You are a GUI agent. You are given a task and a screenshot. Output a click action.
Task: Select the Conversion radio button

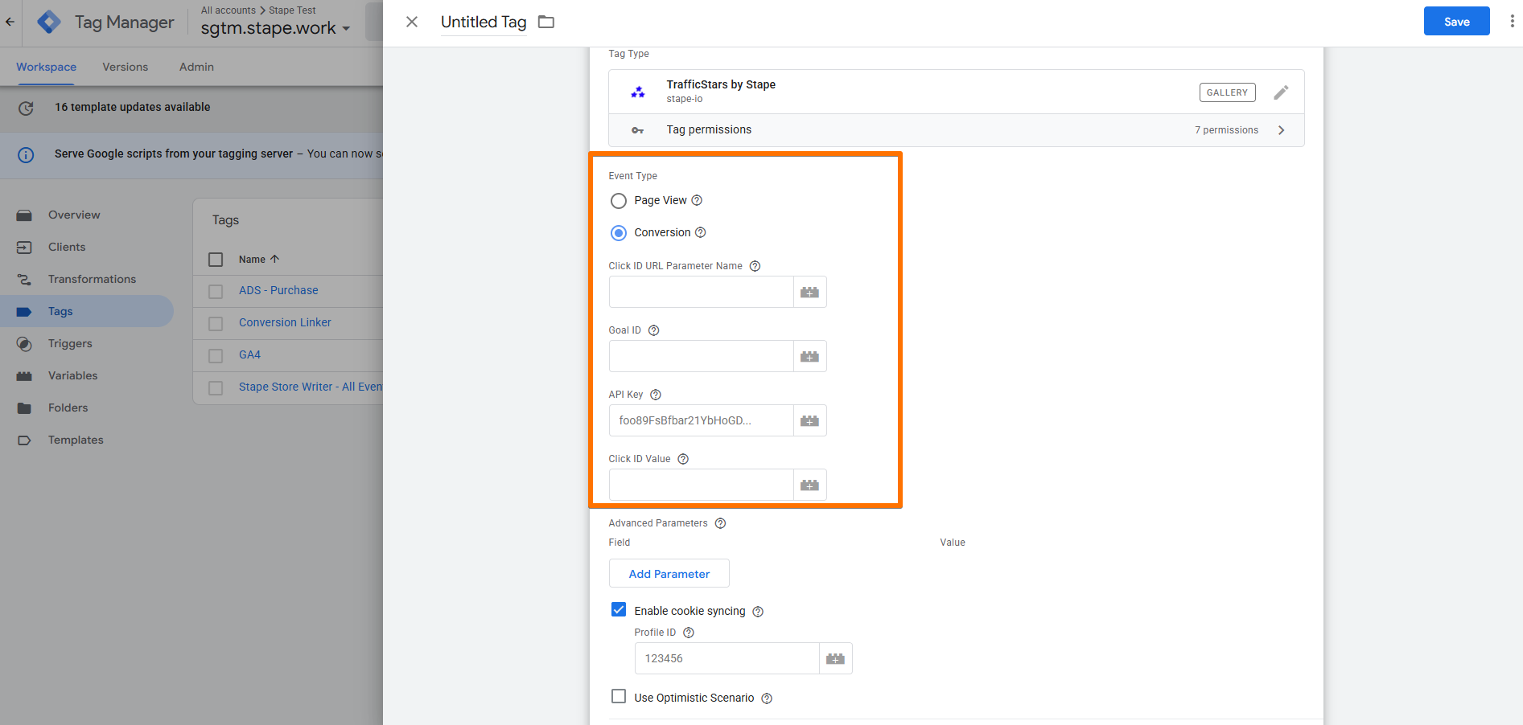[618, 233]
